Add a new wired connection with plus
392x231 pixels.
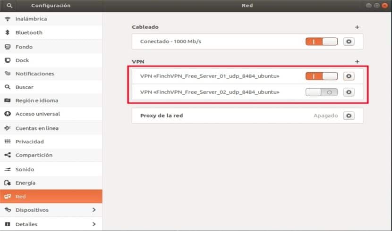pos(357,27)
